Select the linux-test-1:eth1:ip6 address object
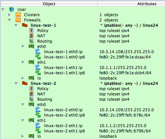Screen dimensions: 165x139 pos(64,73)
